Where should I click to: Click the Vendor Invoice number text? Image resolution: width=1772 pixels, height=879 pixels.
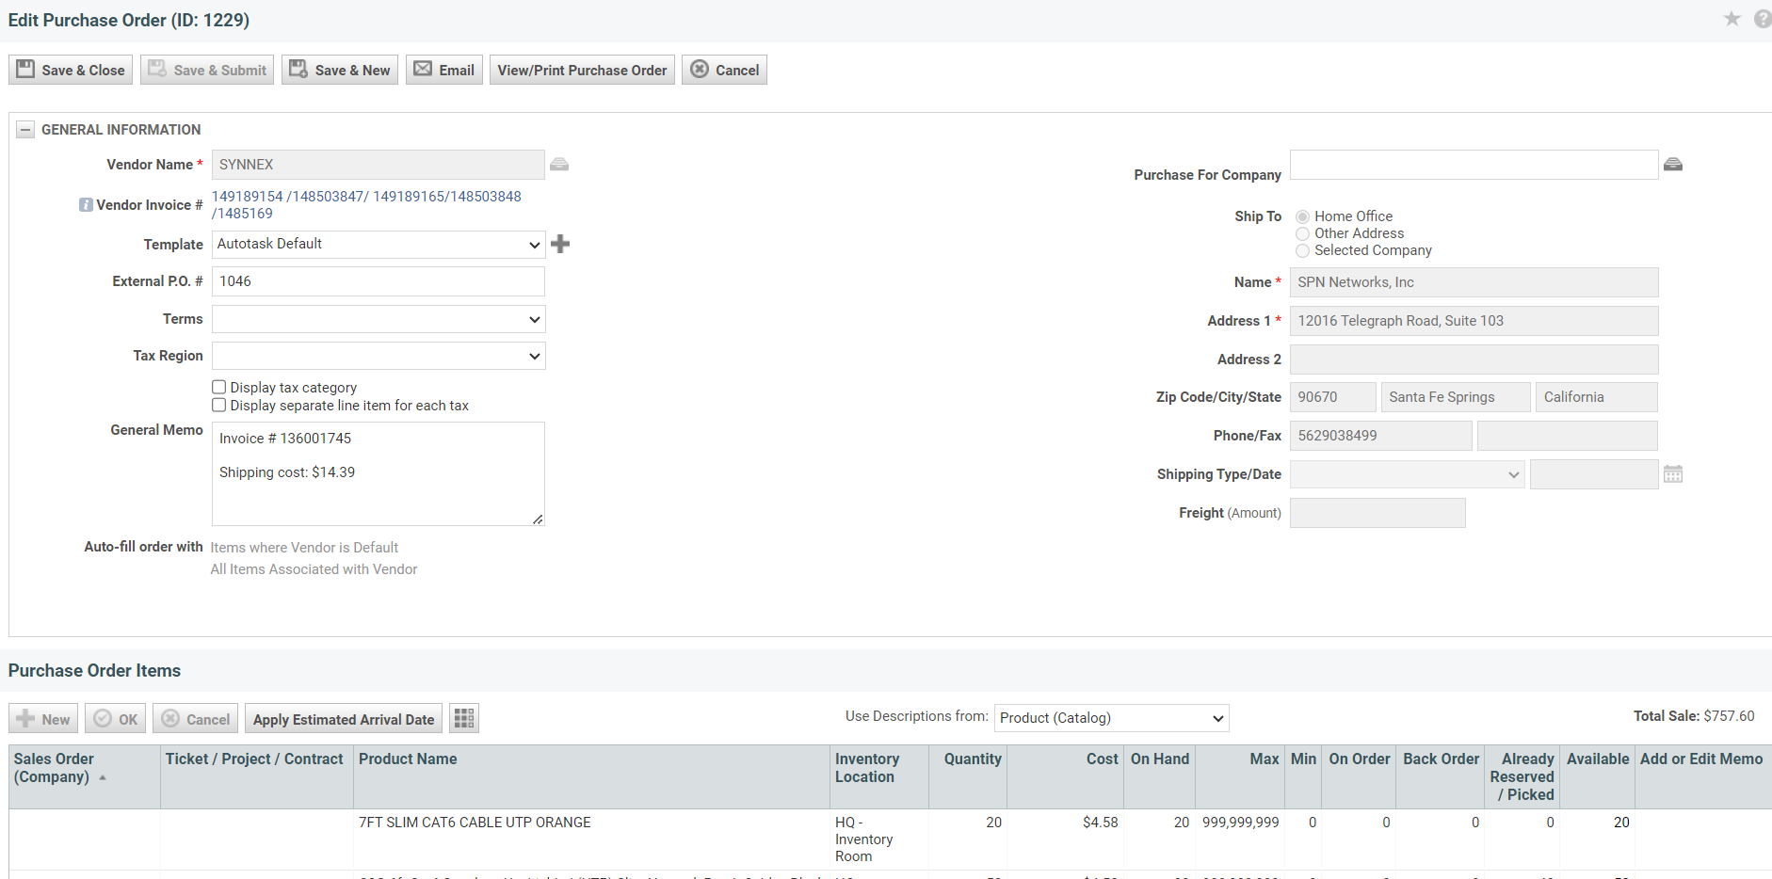point(366,205)
